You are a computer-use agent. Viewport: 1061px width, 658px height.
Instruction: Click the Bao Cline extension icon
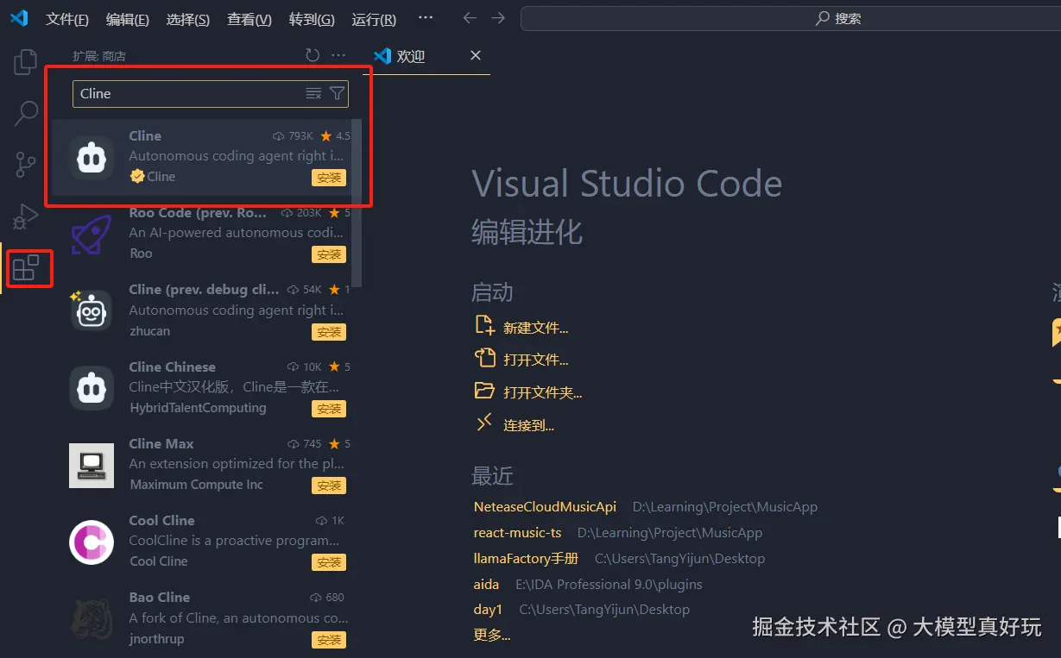click(92, 618)
